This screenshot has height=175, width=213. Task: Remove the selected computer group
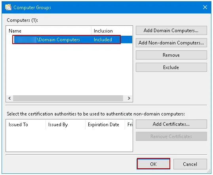tap(171, 55)
